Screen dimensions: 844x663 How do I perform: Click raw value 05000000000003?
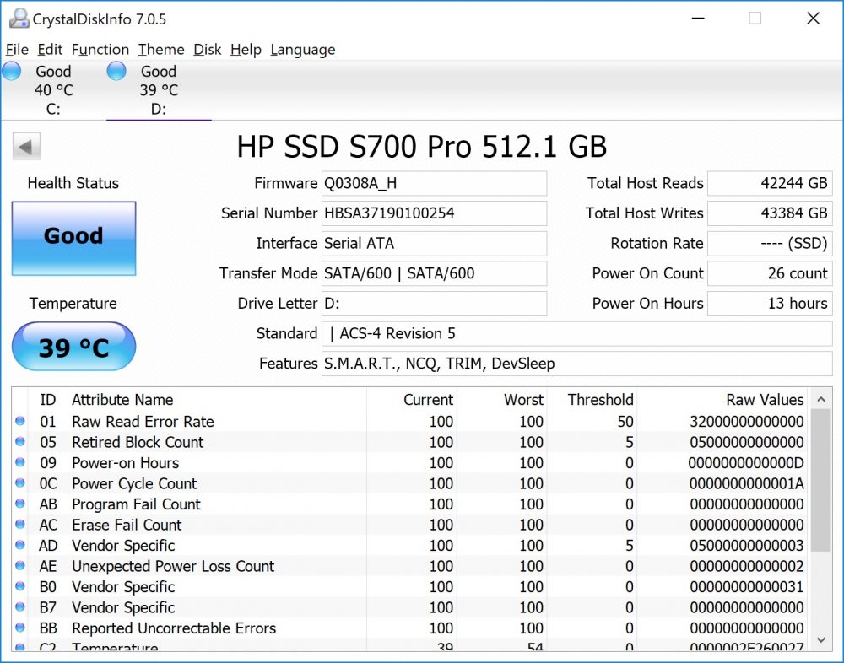747,546
